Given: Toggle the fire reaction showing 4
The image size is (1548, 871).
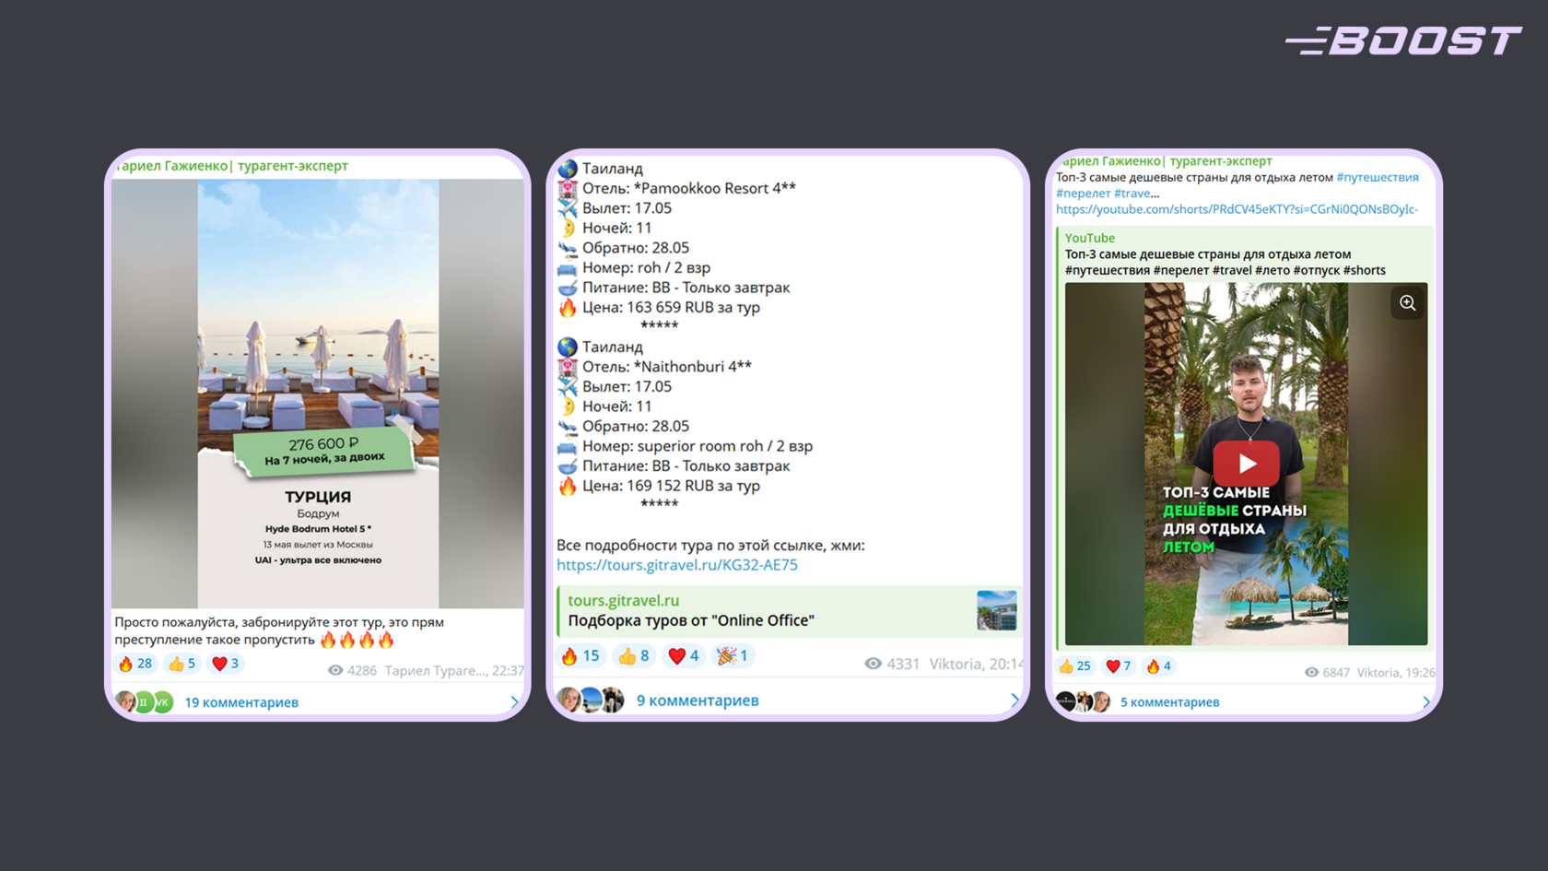Looking at the screenshot, I should pos(1158,666).
